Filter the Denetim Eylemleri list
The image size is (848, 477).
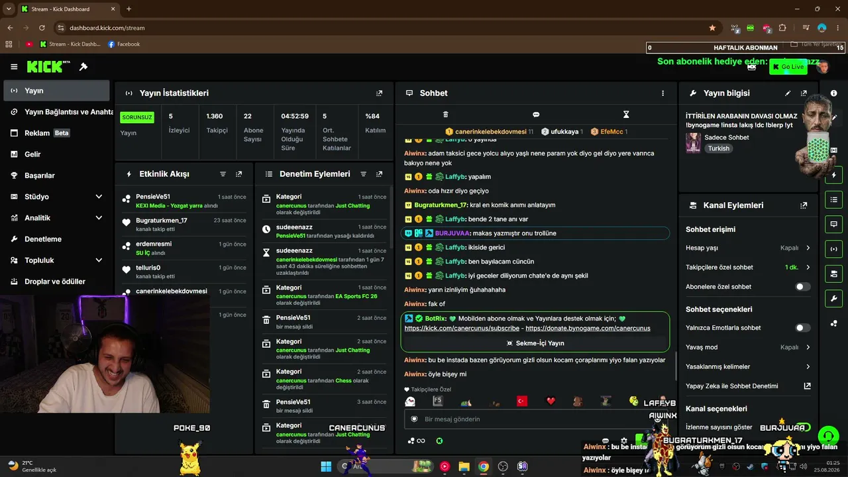[x=363, y=174]
